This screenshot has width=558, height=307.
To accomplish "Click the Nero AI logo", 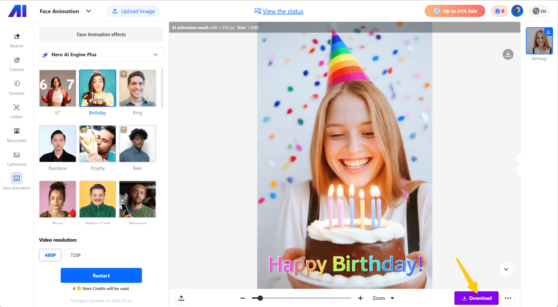I will [x=17, y=11].
